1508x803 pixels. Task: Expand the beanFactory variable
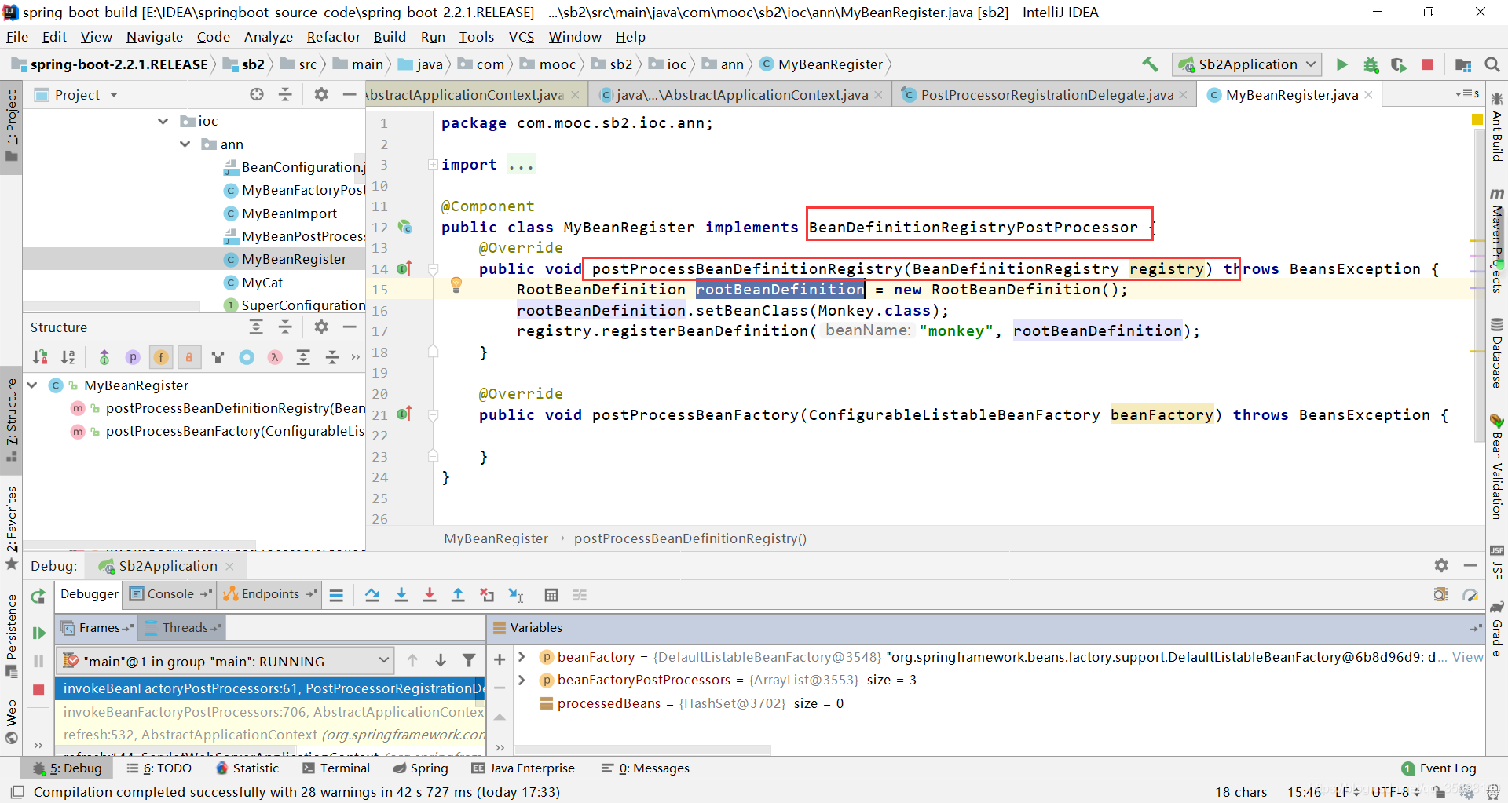coord(522,657)
